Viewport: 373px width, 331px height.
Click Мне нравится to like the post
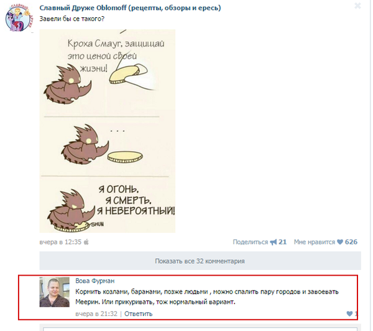tap(314, 242)
